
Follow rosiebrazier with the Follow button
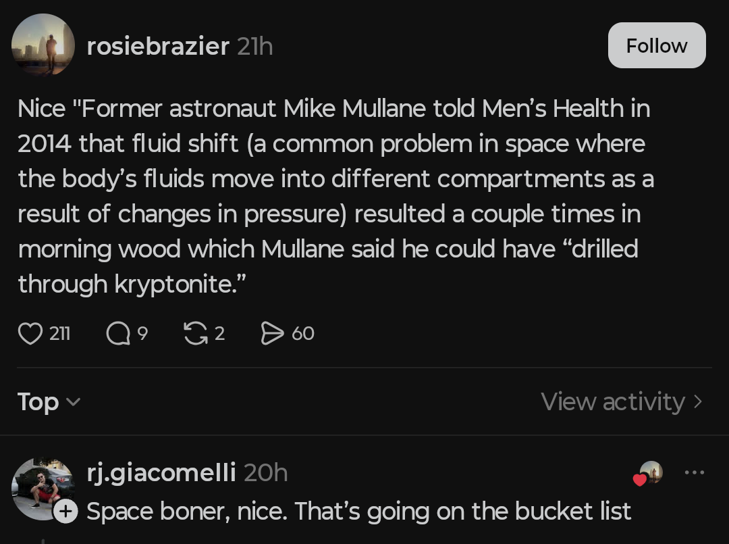pos(656,45)
